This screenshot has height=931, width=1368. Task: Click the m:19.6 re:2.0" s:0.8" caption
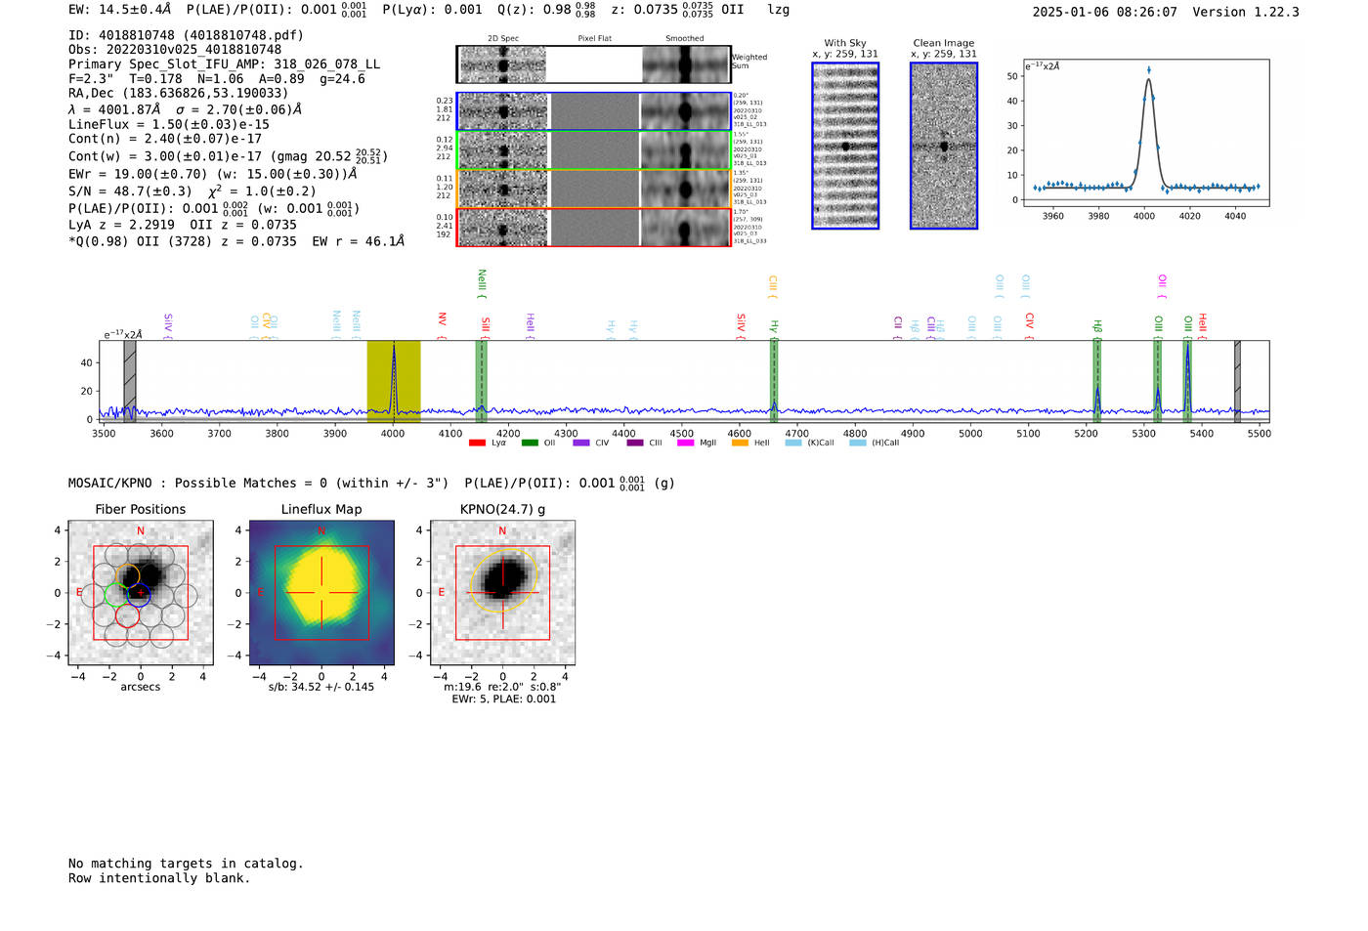(x=502, y=687)
